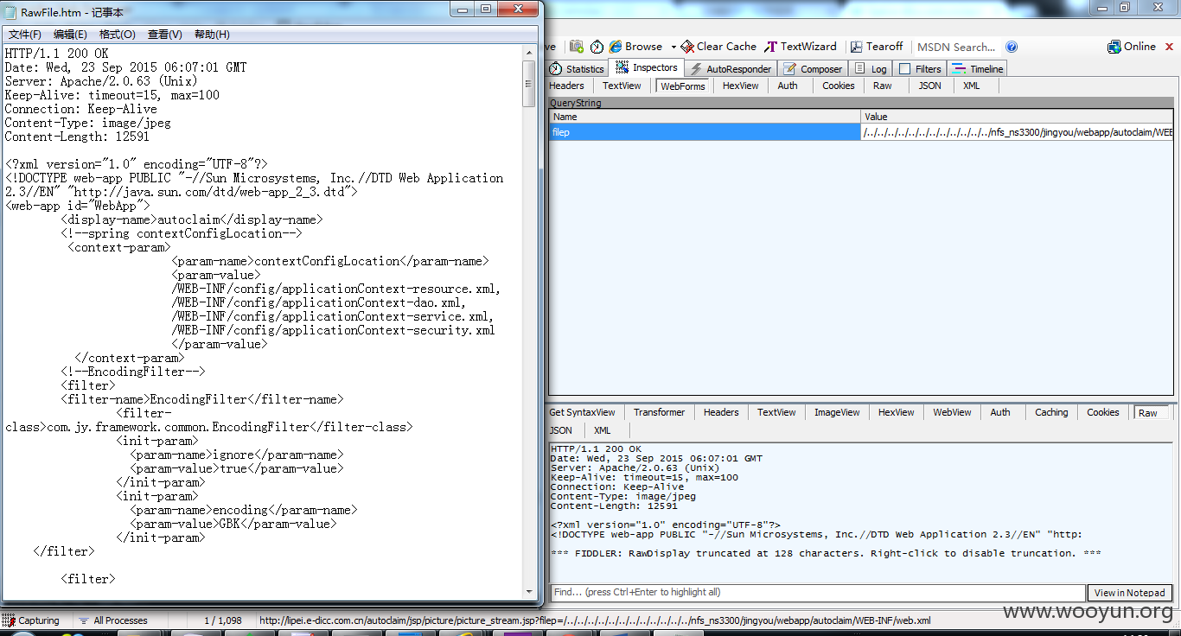Click the Tearoff toolbar button
Image resolution: width=1181 pixels, height=636 pixels.
point(877,47)
